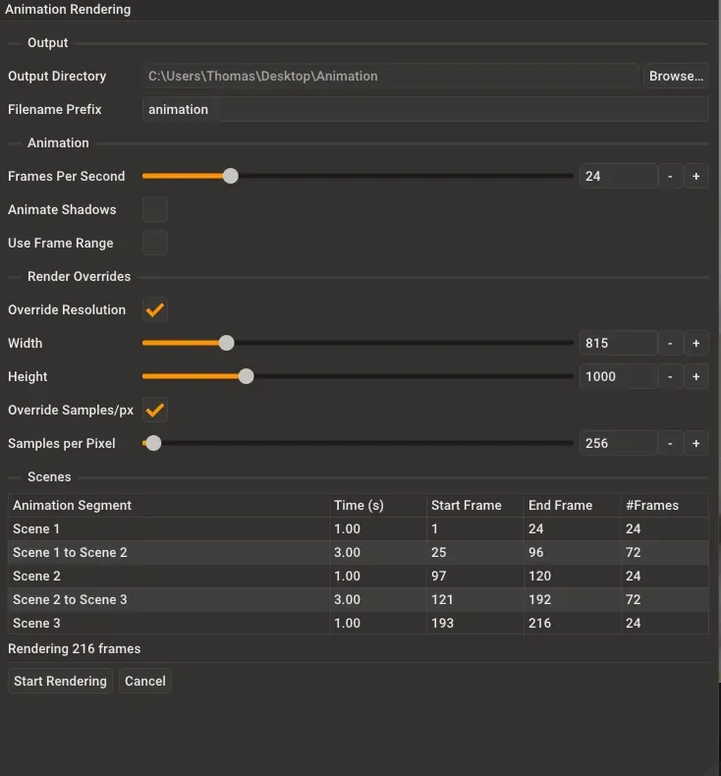Click the Samples per Pixel value field

click(618, 443)
